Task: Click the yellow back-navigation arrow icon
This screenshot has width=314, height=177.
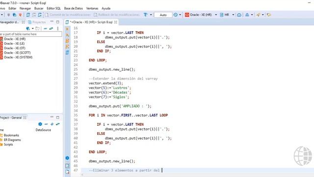Action: [x=269, y=15]
